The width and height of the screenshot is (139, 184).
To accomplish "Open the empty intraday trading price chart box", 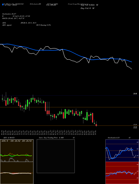I will point(56,156).
